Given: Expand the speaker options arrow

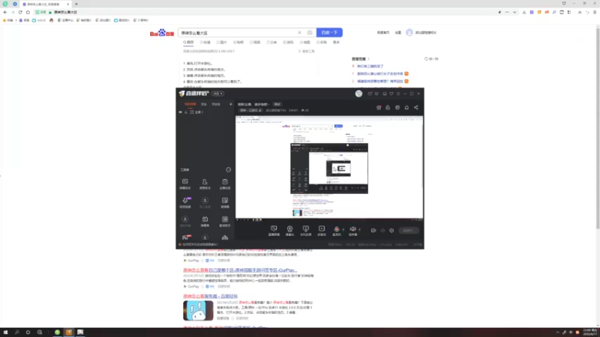Looking at the screenshot, I should point(359,230).
